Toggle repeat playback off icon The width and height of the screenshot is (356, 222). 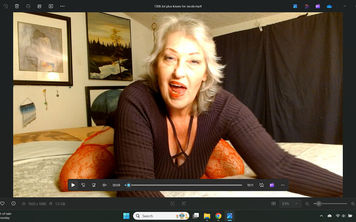pyautogui.click(x=261, y=185)
